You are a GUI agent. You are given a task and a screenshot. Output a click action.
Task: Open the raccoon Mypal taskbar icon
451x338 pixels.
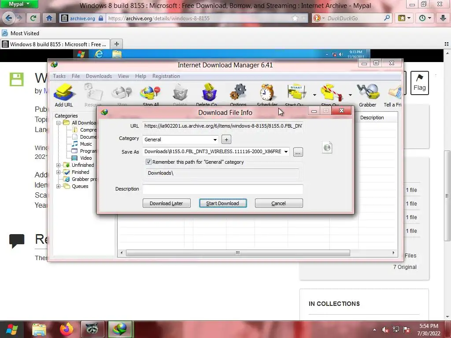(92, 329)
